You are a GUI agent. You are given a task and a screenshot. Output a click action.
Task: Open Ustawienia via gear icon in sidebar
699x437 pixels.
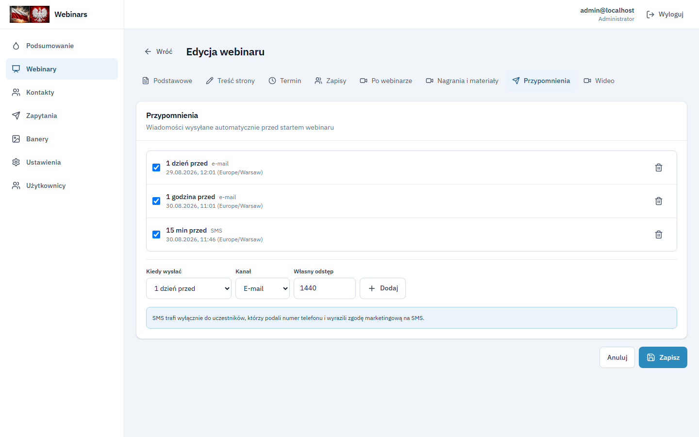(16, 162)
